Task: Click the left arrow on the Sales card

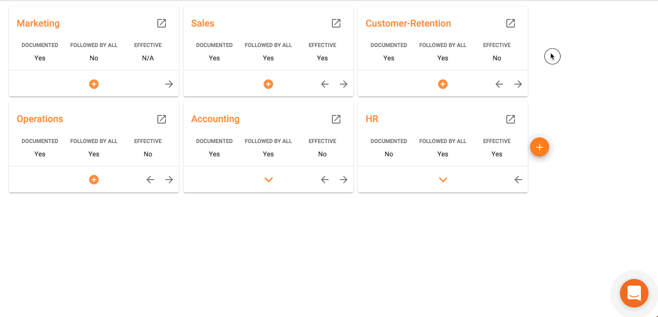Action: [x=325, y=84]
